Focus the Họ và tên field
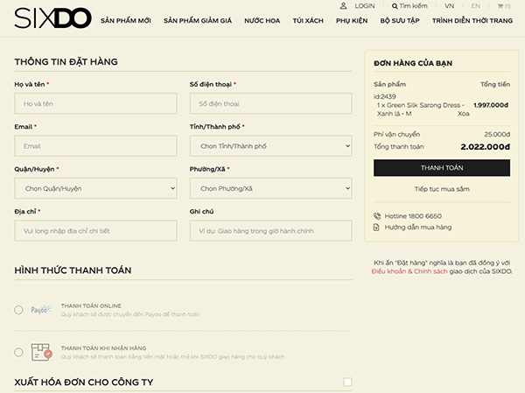The image size is (525, 393). tap(95, 103)
